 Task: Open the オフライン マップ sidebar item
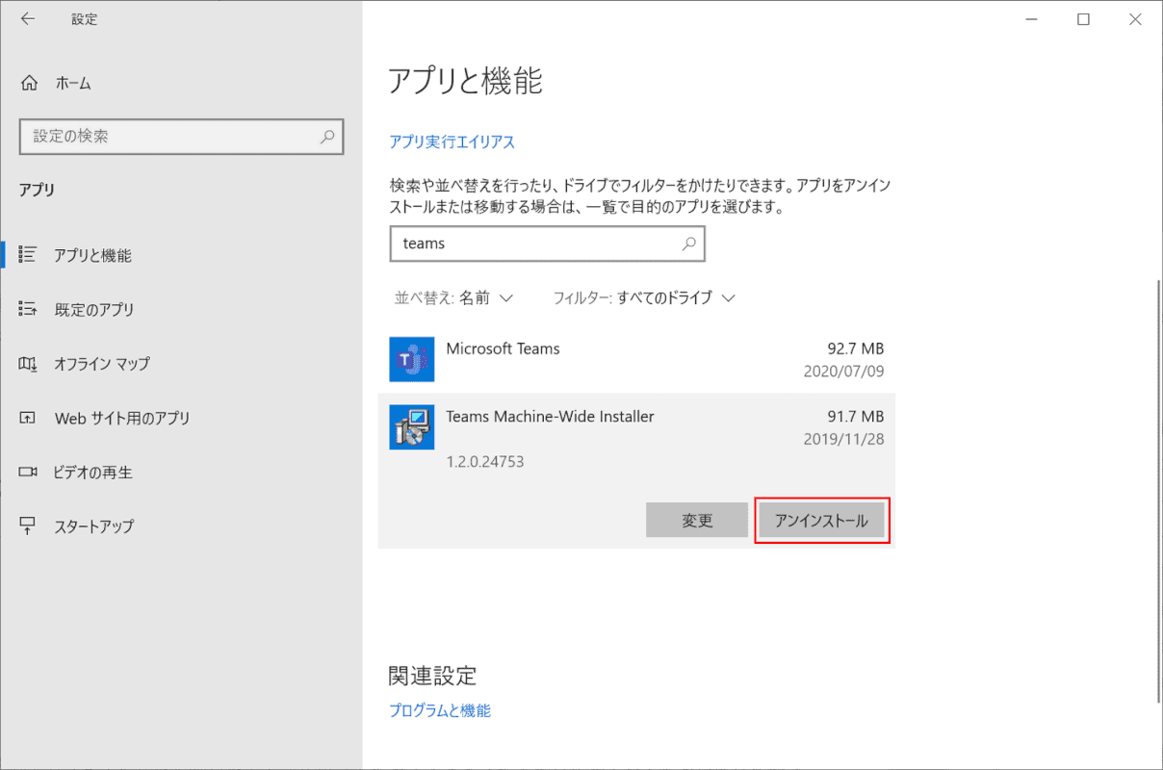coord(181,364)
